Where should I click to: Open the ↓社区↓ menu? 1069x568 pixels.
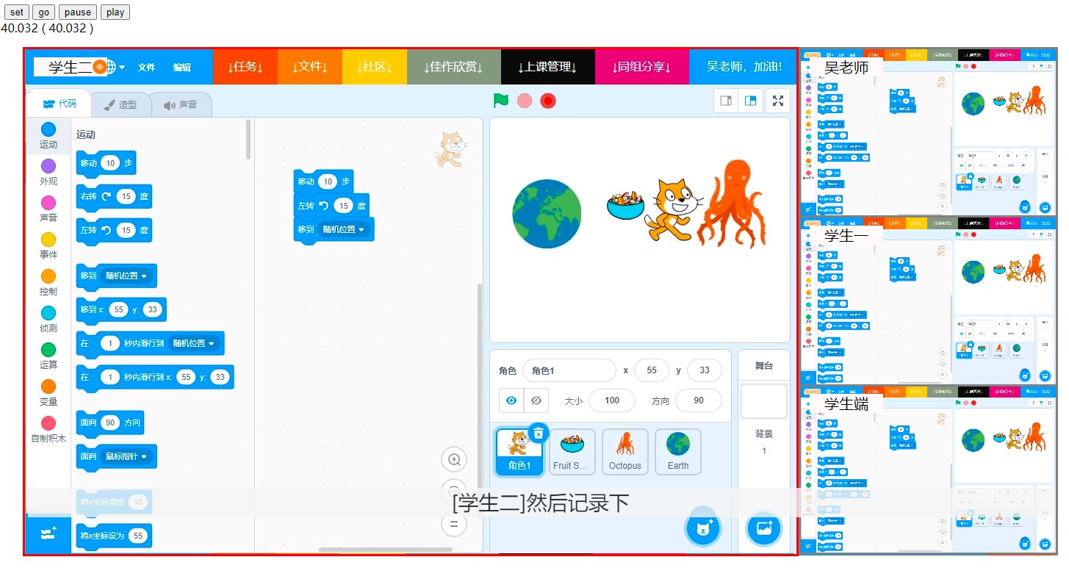pos(375,67)
